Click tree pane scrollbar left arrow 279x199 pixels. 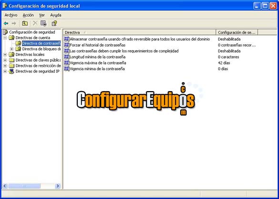(x=5, y=186)
